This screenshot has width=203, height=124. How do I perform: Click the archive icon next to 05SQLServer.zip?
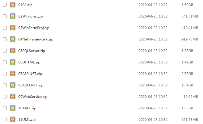point(13,51)
